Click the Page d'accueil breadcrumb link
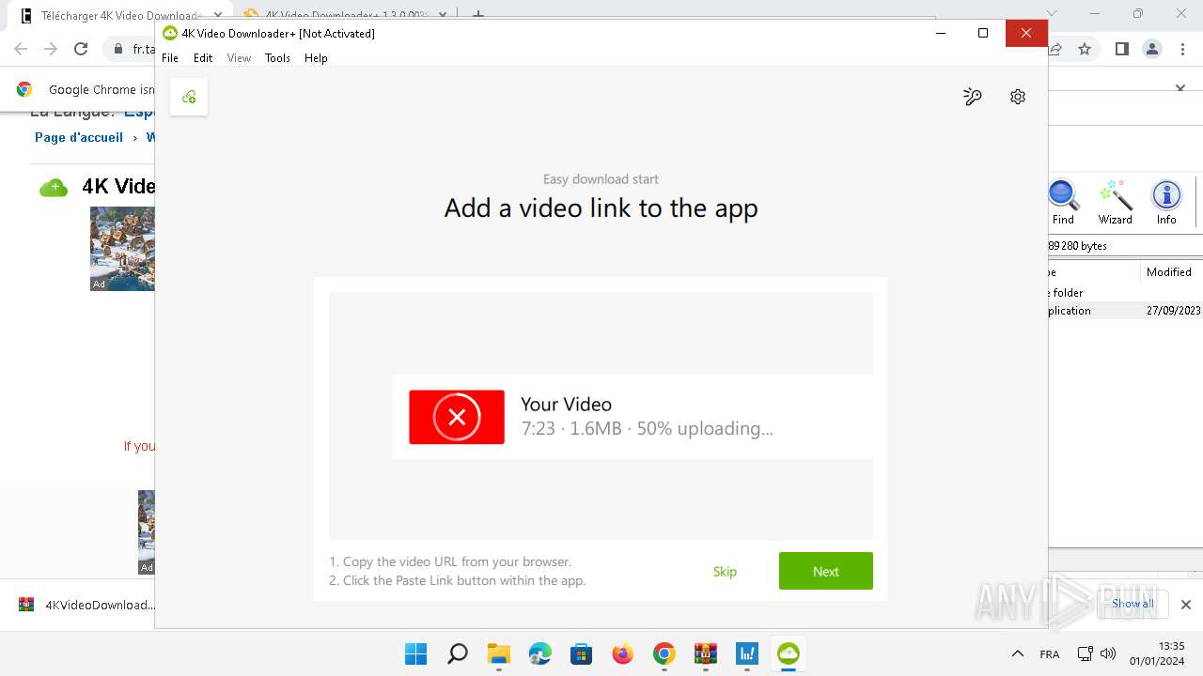 point(79,137)
